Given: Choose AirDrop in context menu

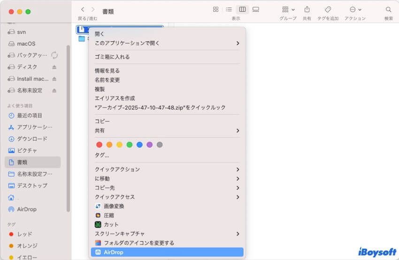Looking at the screenshot, I should pos(167,252).
